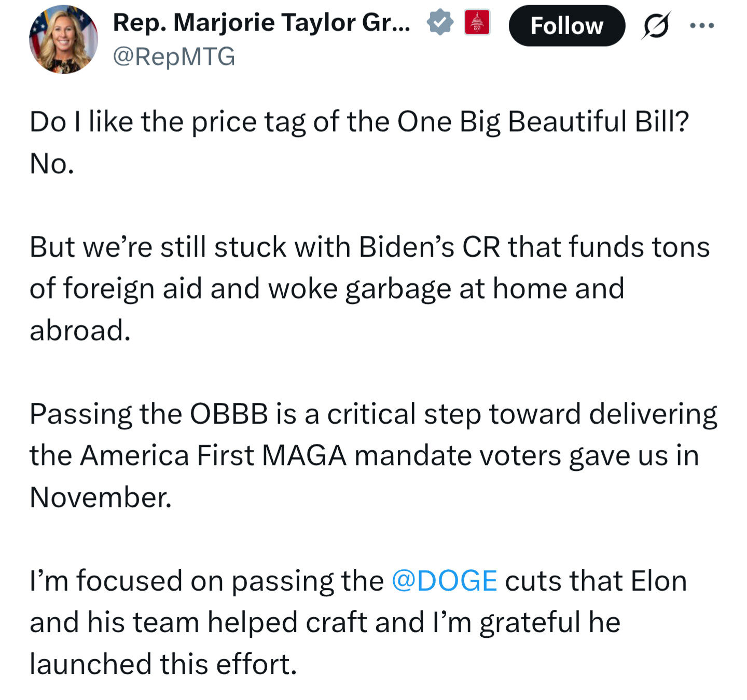The width and height of the screenshot is (747, 700).
Task: Click the "the America First MAGA mandate" line
Action: pos(364,456)
